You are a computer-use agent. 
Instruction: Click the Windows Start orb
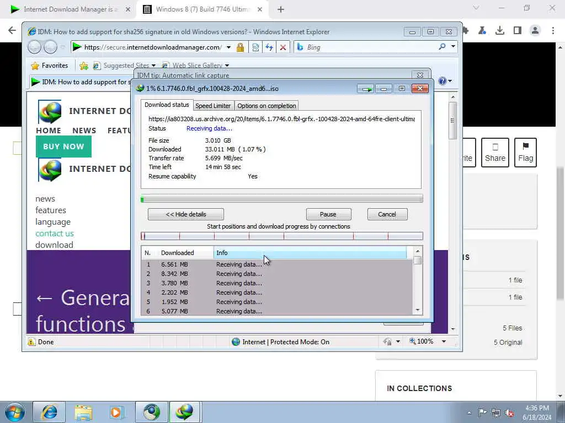click(15, 412)
